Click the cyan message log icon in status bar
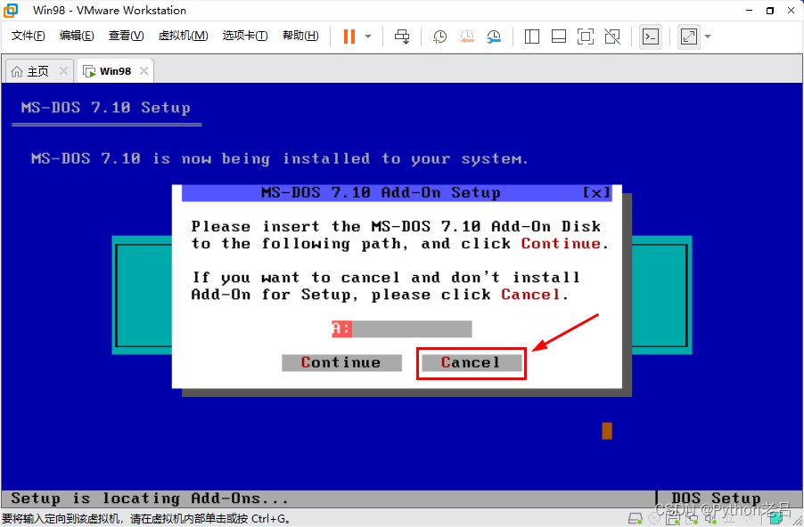 click(x=775, y=519)
